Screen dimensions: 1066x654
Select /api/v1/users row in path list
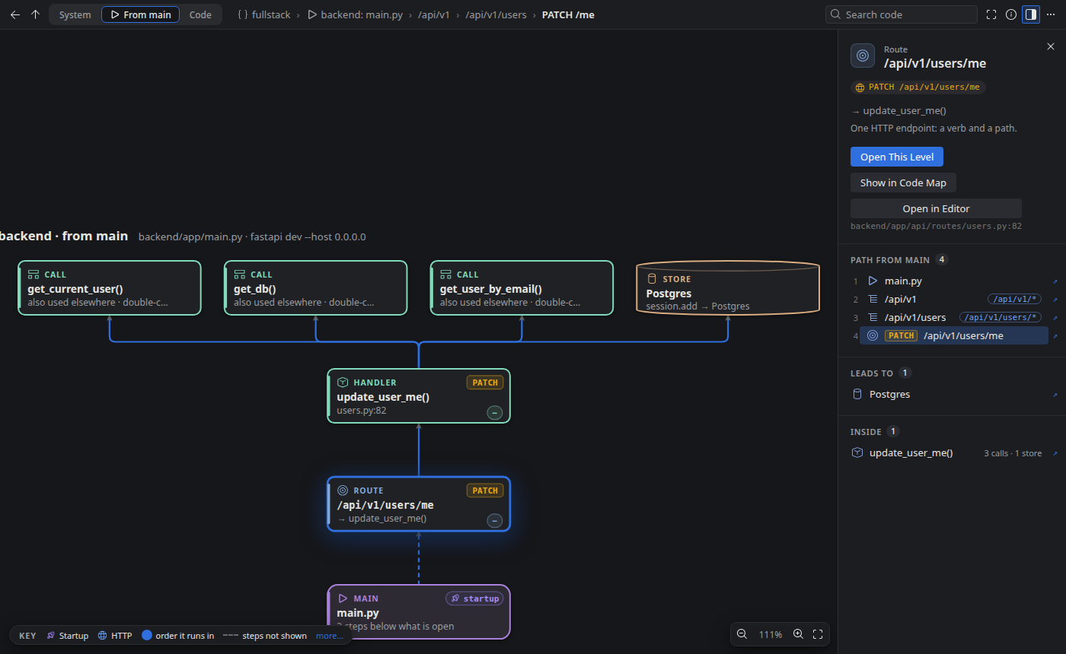tap(954, 317)
